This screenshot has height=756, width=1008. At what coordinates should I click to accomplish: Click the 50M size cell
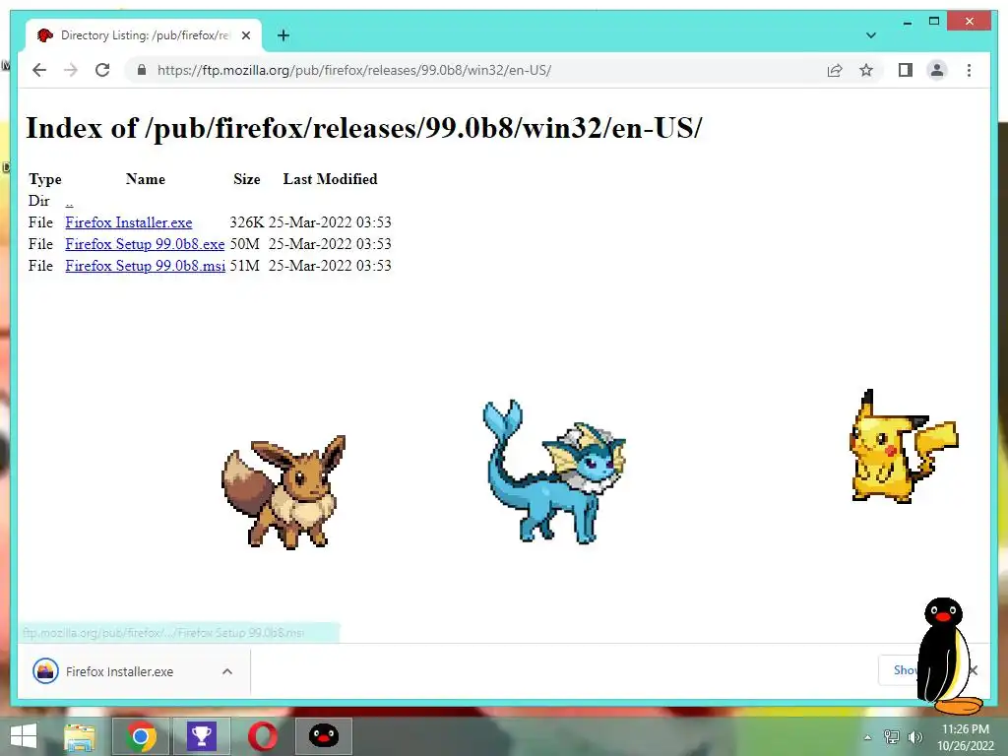click(x=244, y=244)
